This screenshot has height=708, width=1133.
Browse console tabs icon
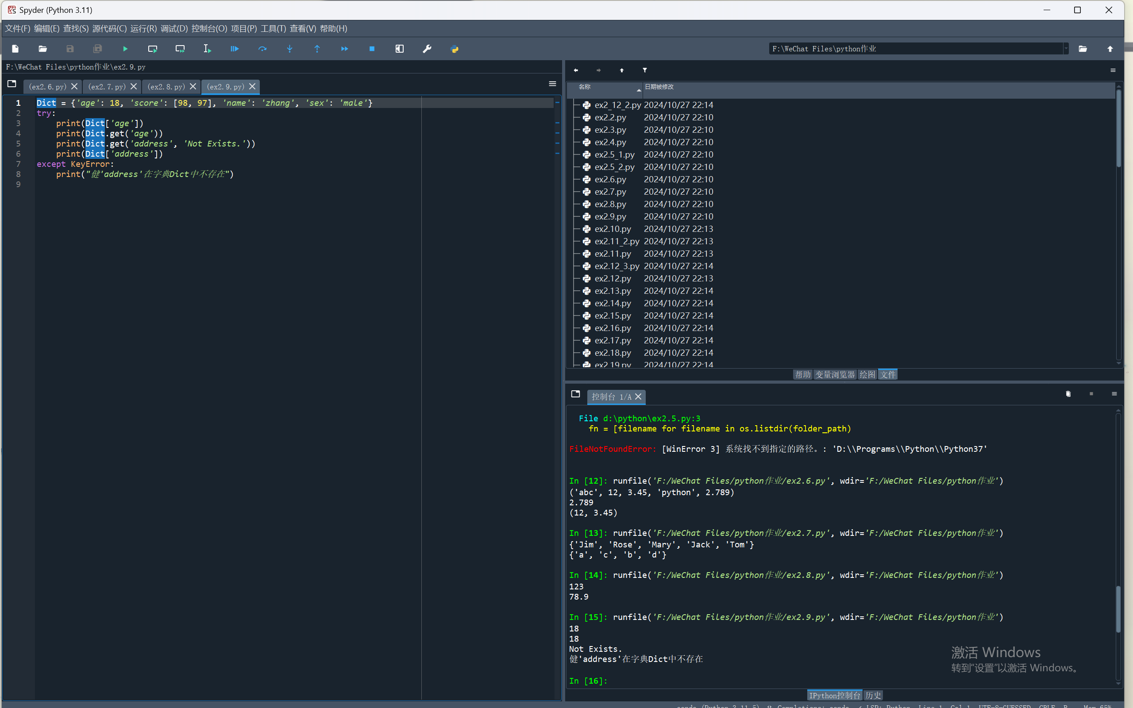(575, 394)
